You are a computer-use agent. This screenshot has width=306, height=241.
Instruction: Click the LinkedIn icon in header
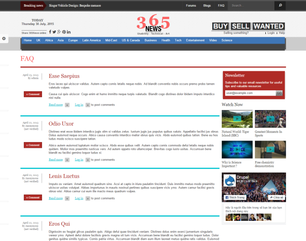(x=69, y=32)
